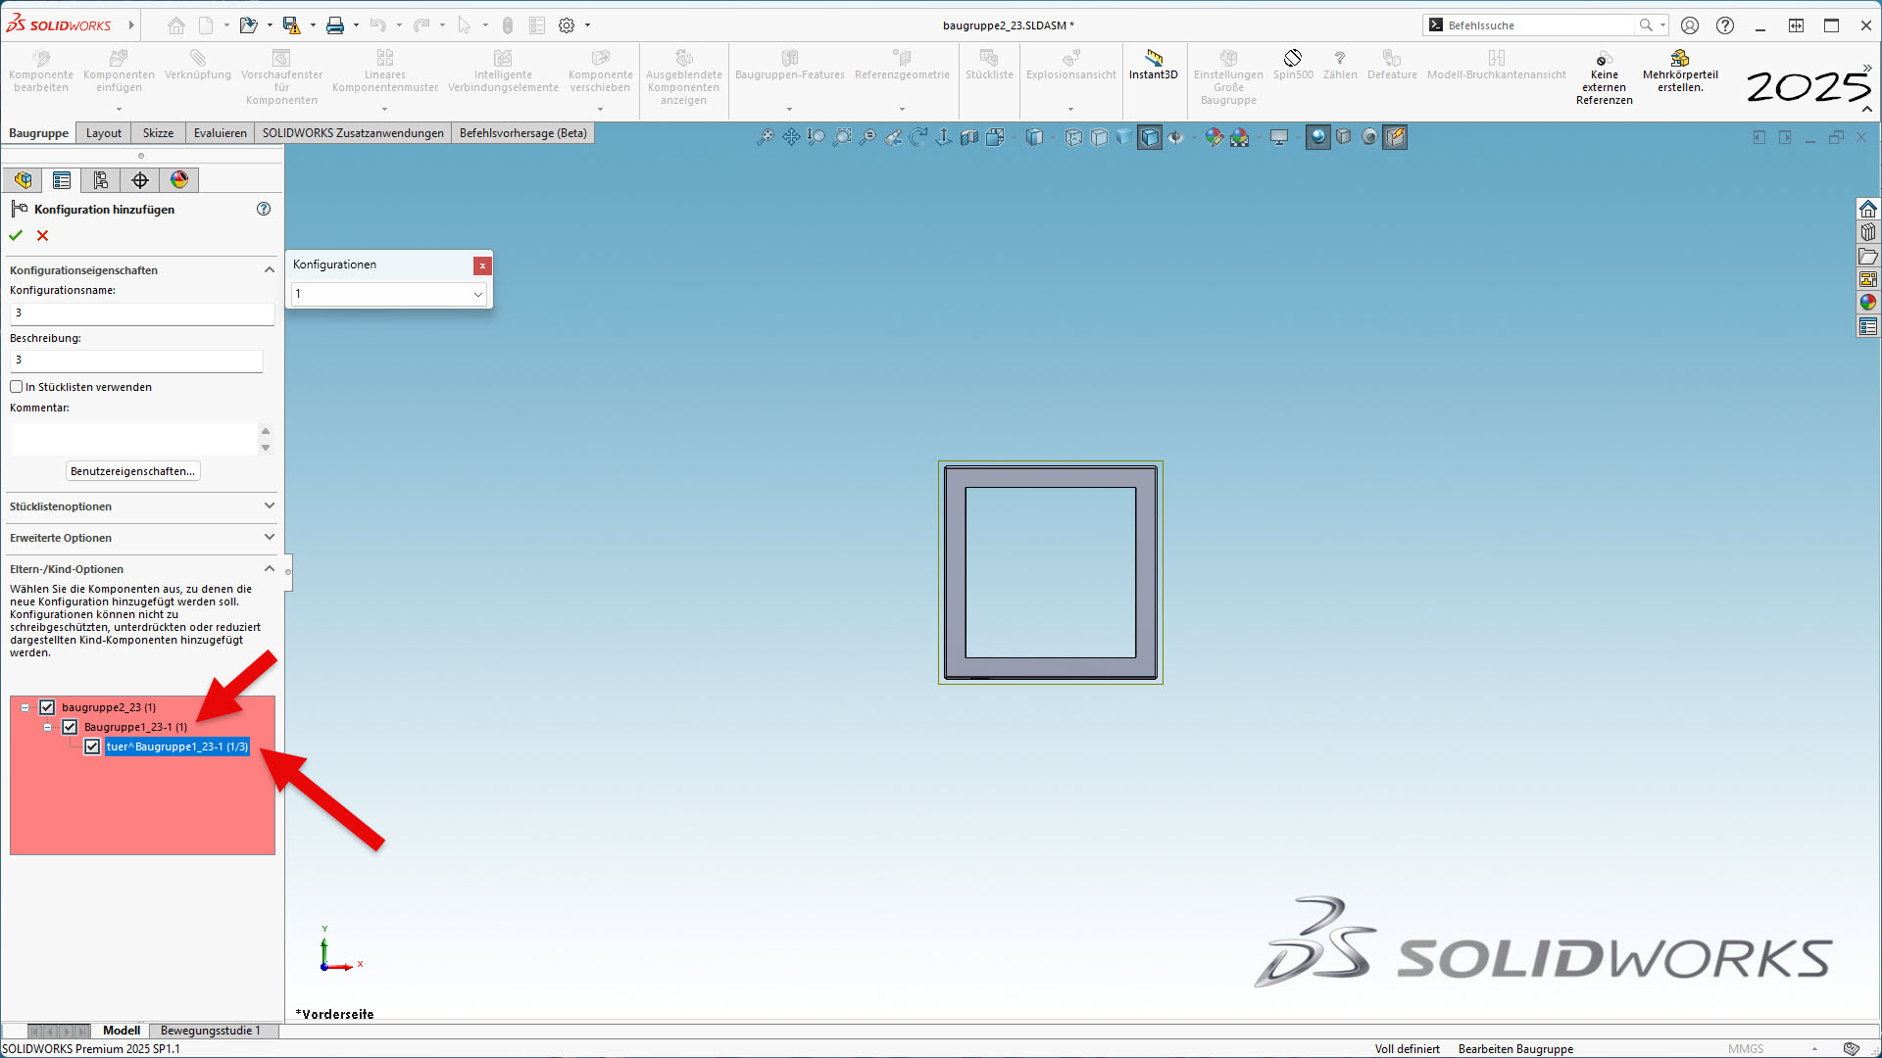Open help for Konfiguration hinzufügen

click(264, 209)
